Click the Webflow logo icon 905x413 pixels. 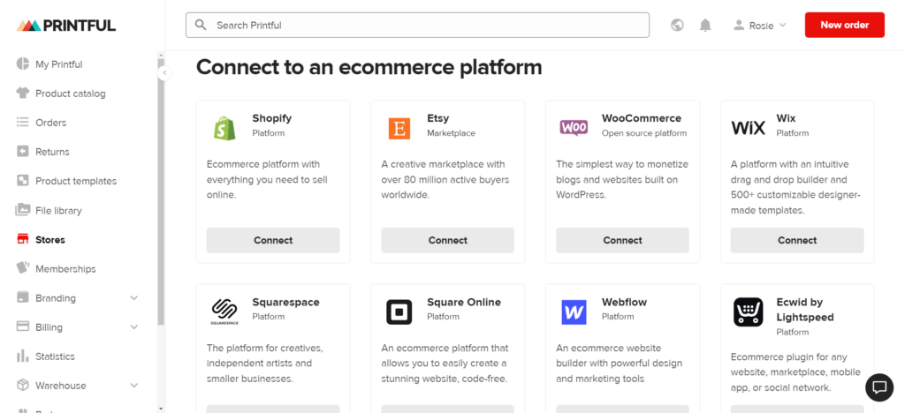(x=574, y=312)
